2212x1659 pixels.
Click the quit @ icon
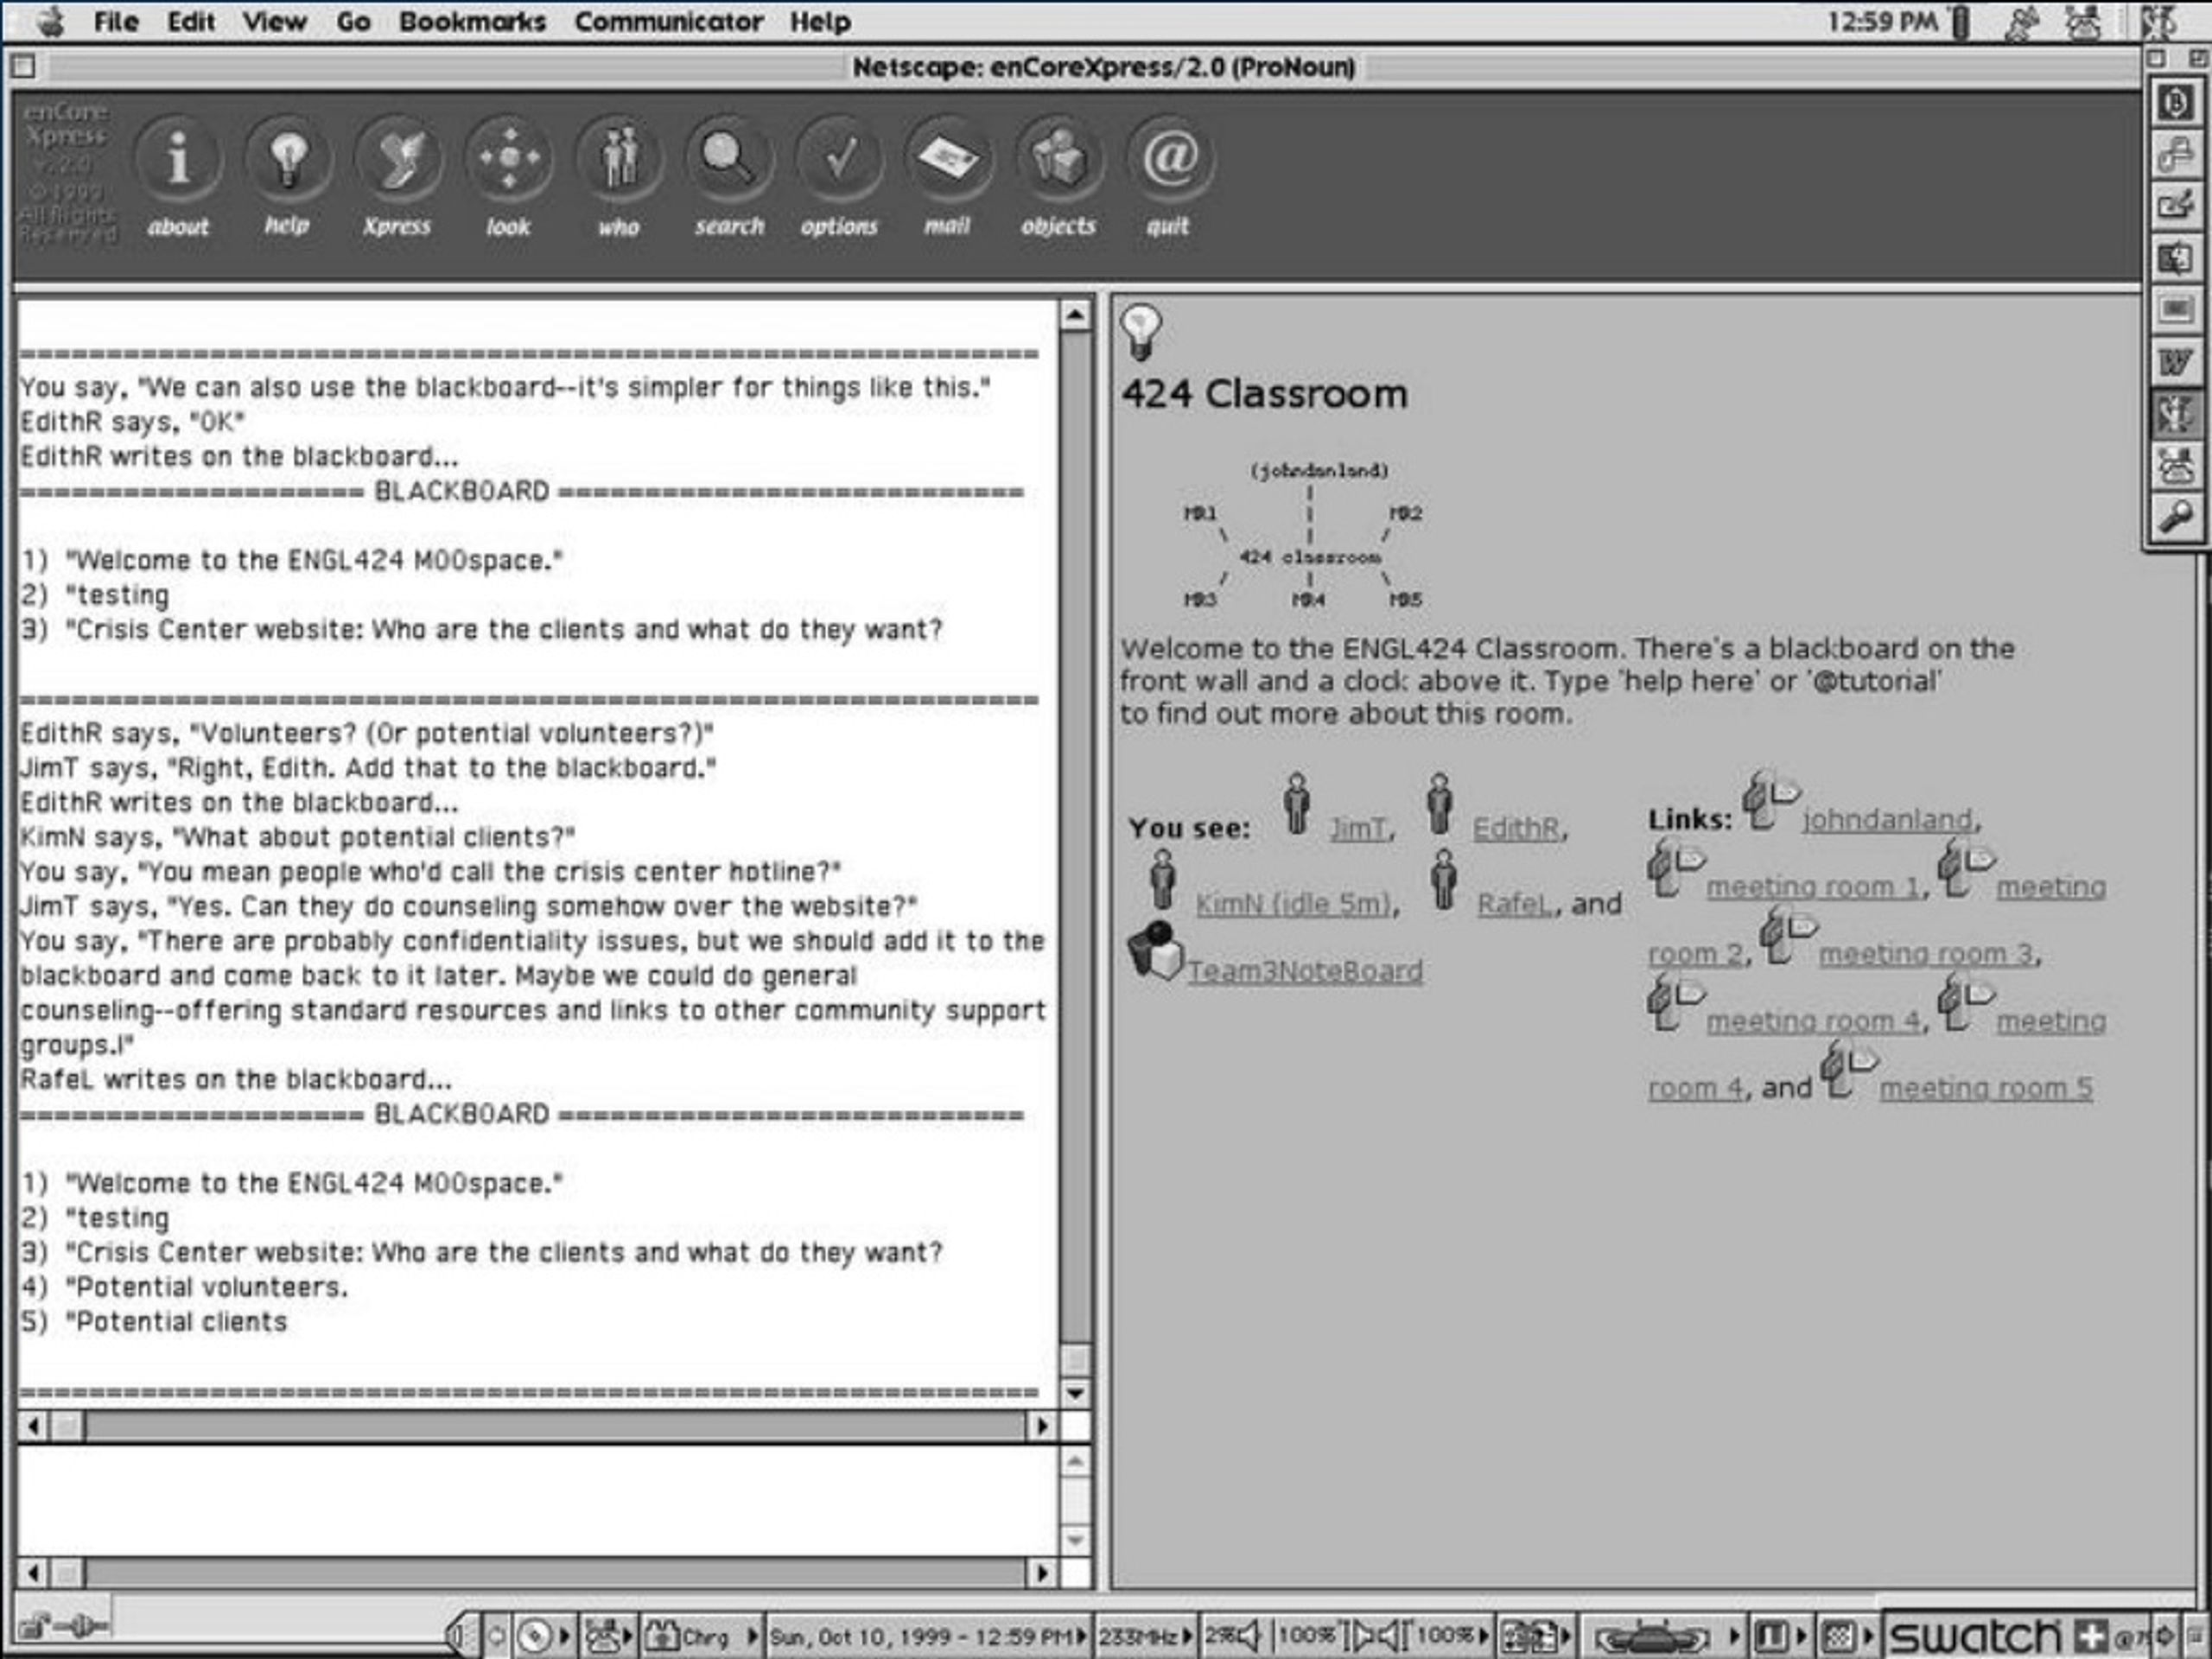(x=1169, y=158)
